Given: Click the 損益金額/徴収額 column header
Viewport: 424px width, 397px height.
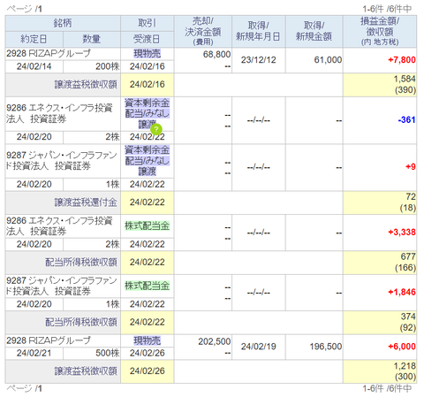Looking at the screenshot, I should point(380,31).
